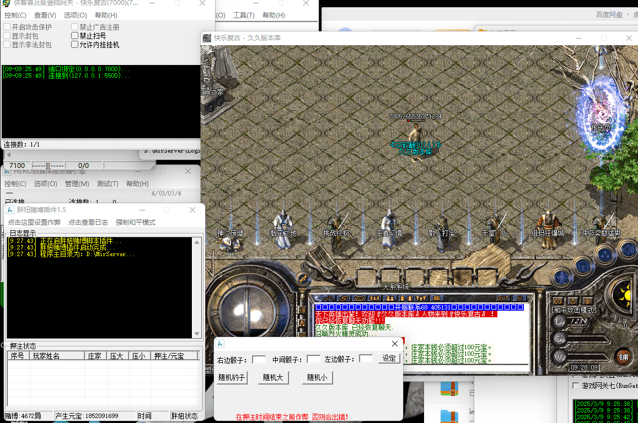Open the shop 铺 round button
This screenshot has width=638, height=423.
point(623,356)
